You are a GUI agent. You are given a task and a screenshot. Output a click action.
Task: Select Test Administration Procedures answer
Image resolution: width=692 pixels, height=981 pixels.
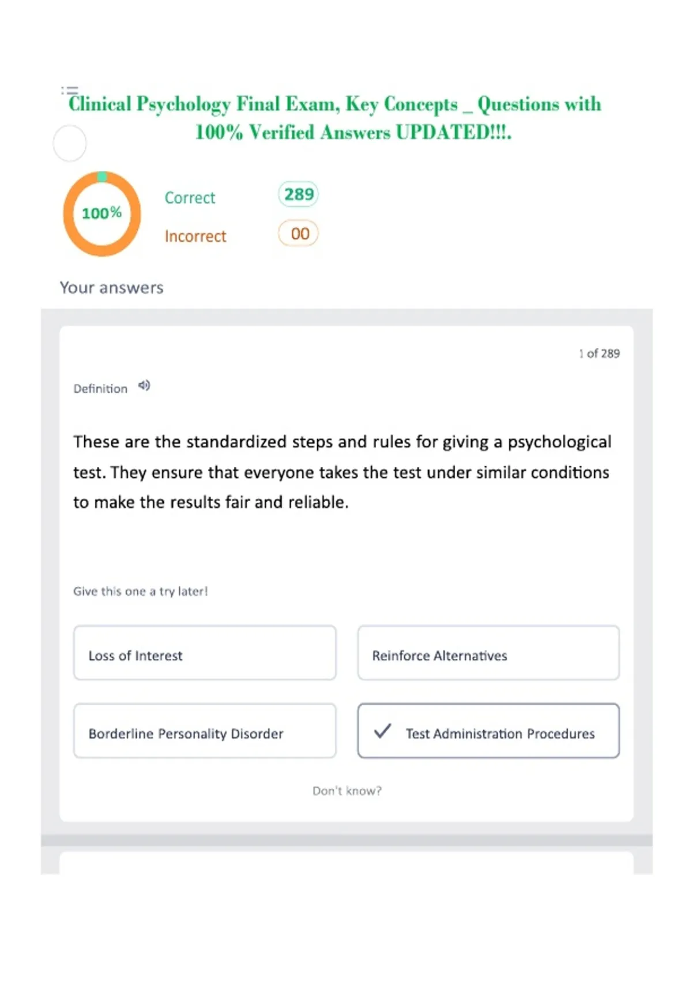point(488,731)
